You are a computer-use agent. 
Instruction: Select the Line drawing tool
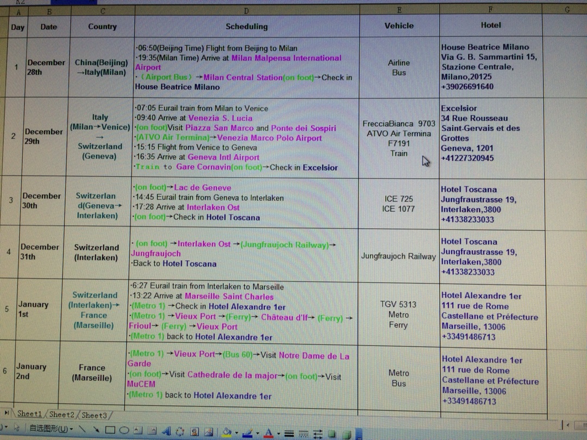[82, 430]
